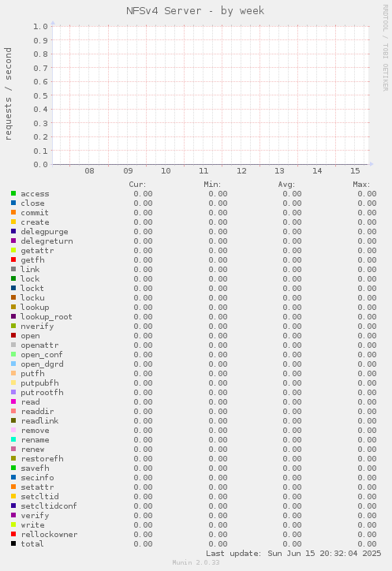
Task: Click the graph title NFSv4 Server - by week
Action: pyautogui.click(x=196, y=11)
